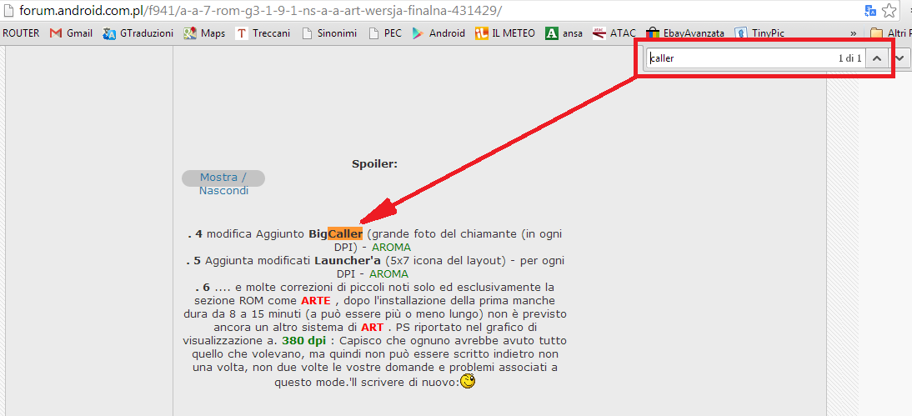Open the IL METEO bookmark
912x416 pixels.
pos(505,33)
